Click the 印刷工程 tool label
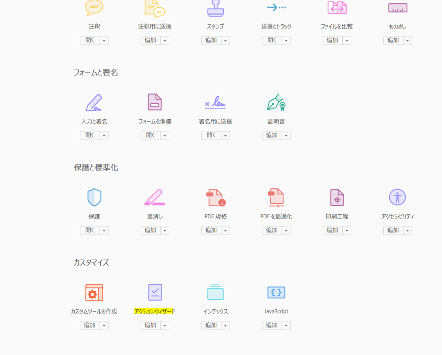442x355 pixels. tap(337, 216)
